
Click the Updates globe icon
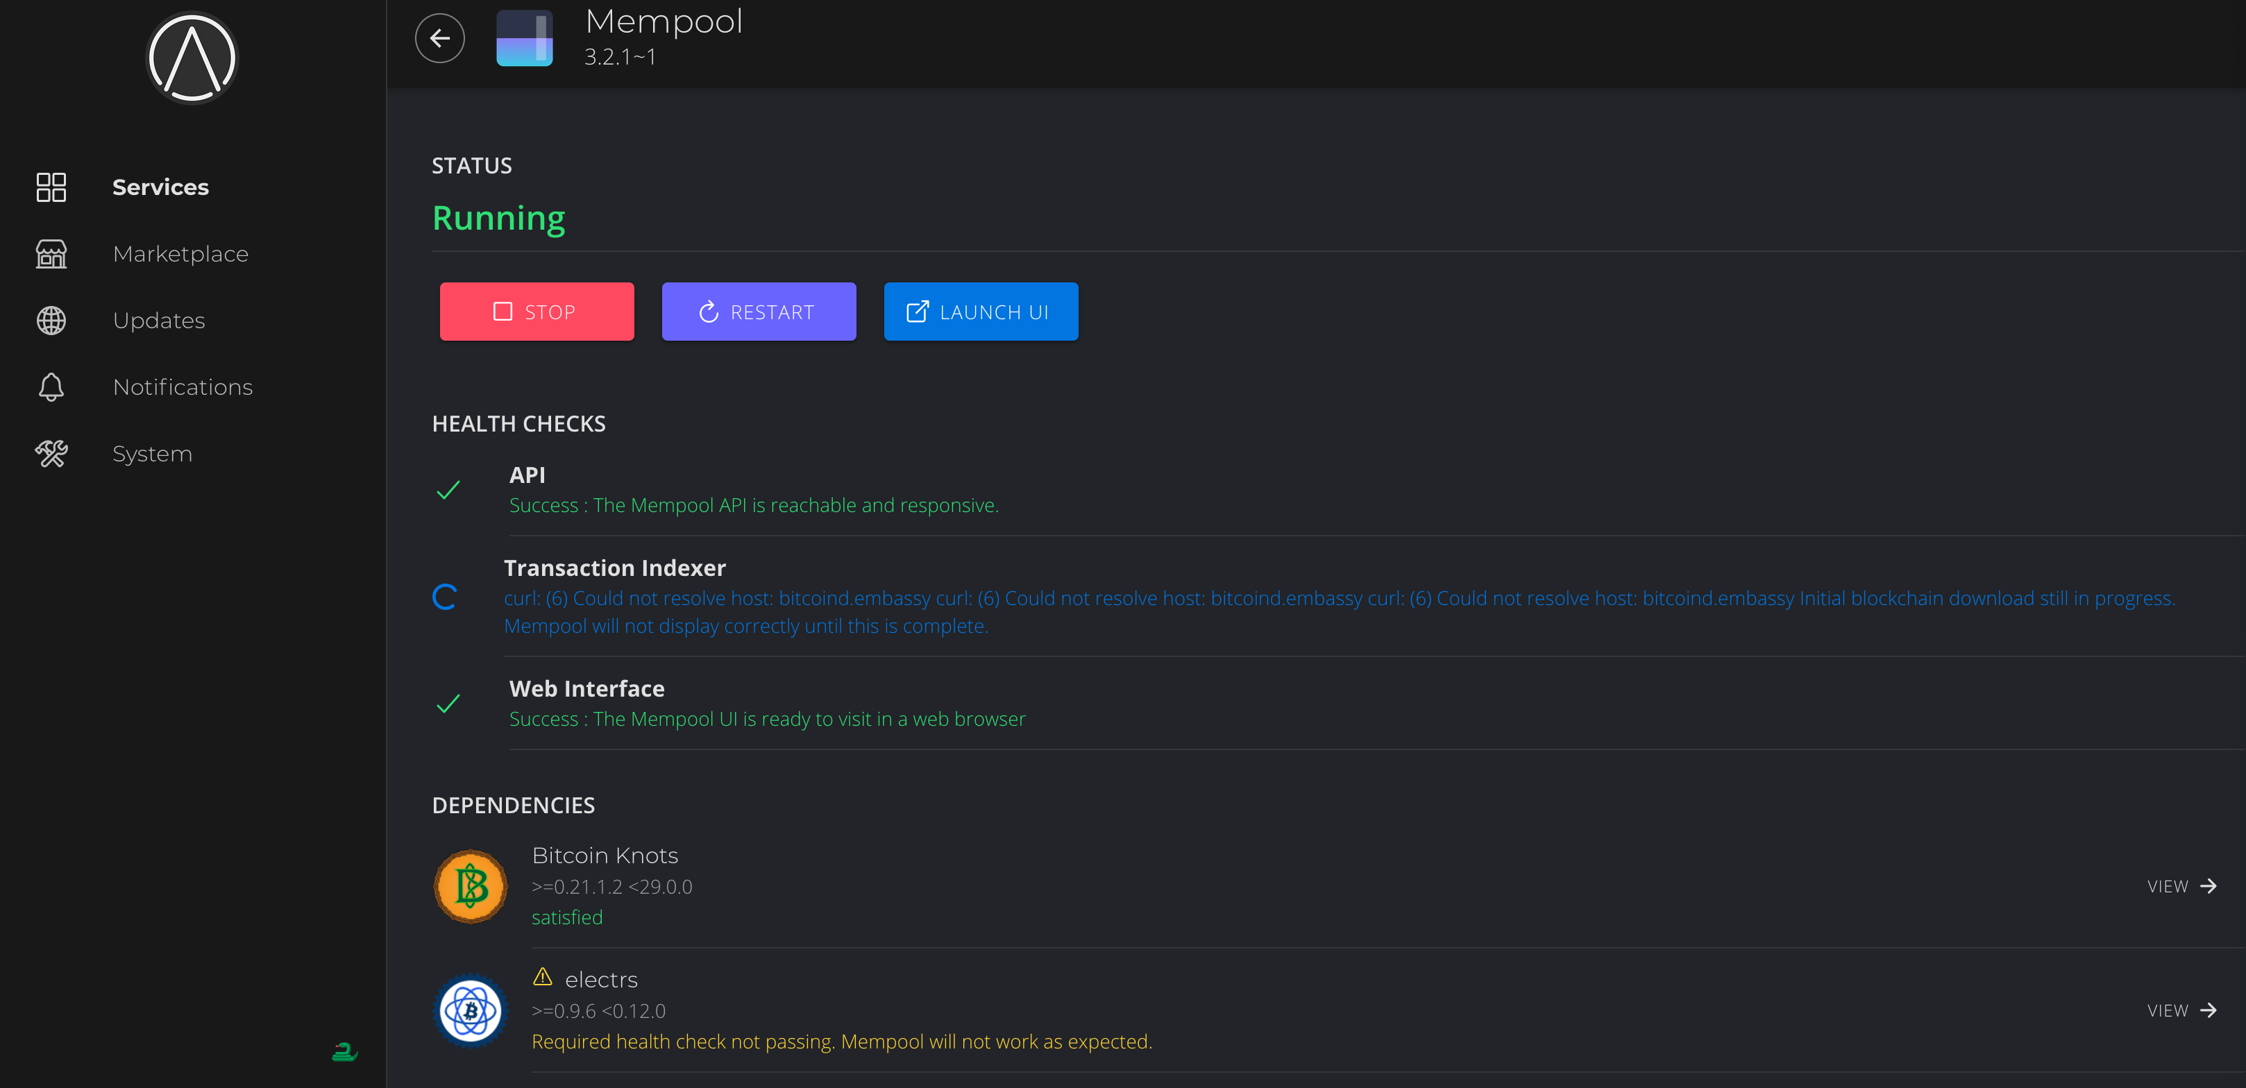click(x=51, y=320)
